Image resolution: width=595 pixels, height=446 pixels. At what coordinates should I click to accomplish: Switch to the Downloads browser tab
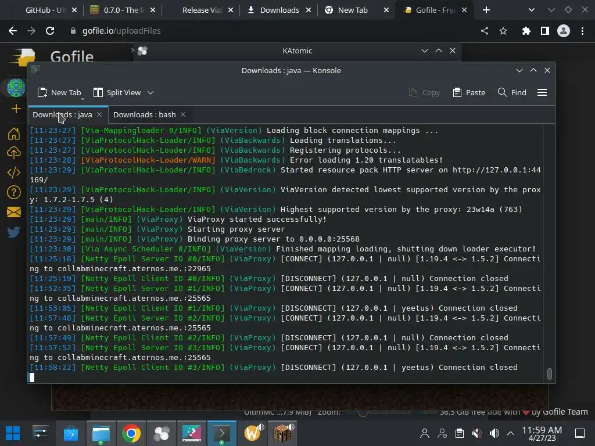click(279, 10)
